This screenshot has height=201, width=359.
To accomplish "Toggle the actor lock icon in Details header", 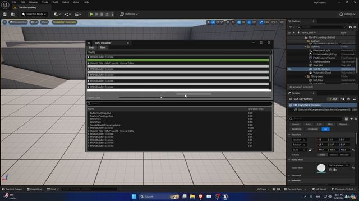I will (355, 99).
